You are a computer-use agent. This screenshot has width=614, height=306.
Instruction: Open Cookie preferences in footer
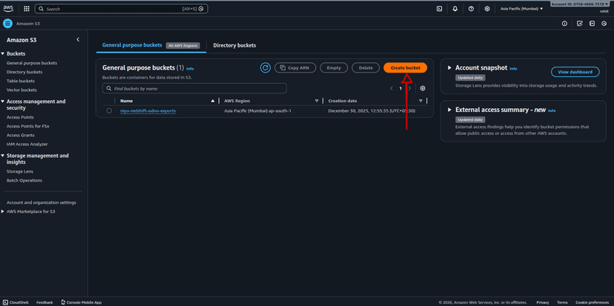tap(592, 302)
